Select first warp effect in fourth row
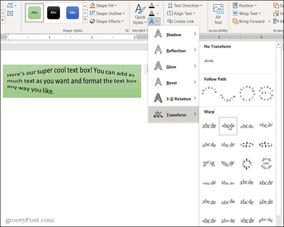This screenshot has height=227, width=284. pos(209,183)
